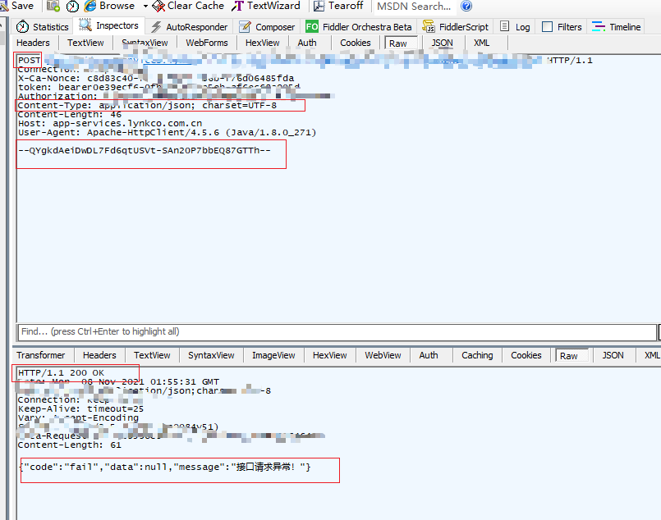Image resolution: width=661 pixels, height=520 pixels.
Task: Open the Composer tab
Action: tap(267, 26)
